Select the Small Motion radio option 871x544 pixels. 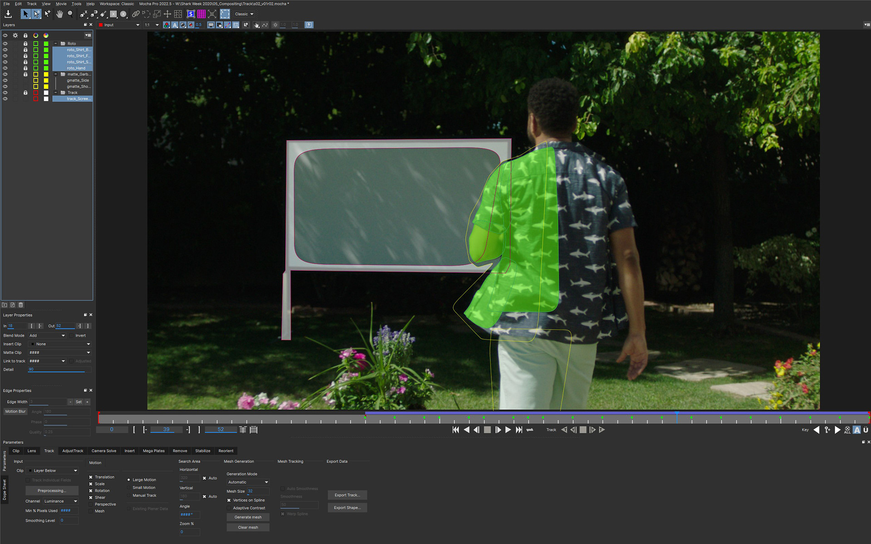pos(129,488)
